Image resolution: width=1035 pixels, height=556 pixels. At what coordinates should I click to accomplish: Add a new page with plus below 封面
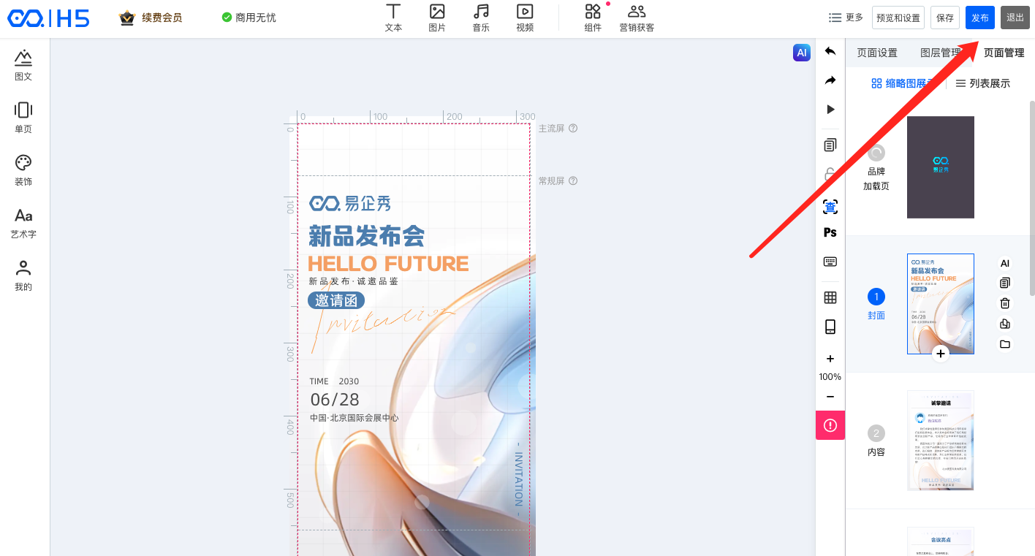tap(941, 354)
